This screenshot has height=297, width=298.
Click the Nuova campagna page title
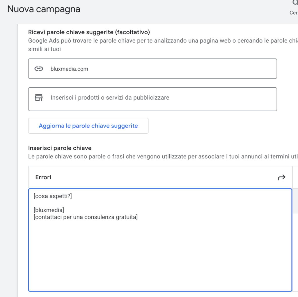[44, 9]
